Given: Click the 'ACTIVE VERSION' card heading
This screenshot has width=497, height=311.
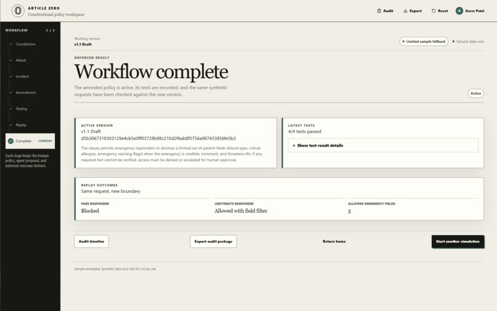Looking at the screenshot, I should coord(97,126).
